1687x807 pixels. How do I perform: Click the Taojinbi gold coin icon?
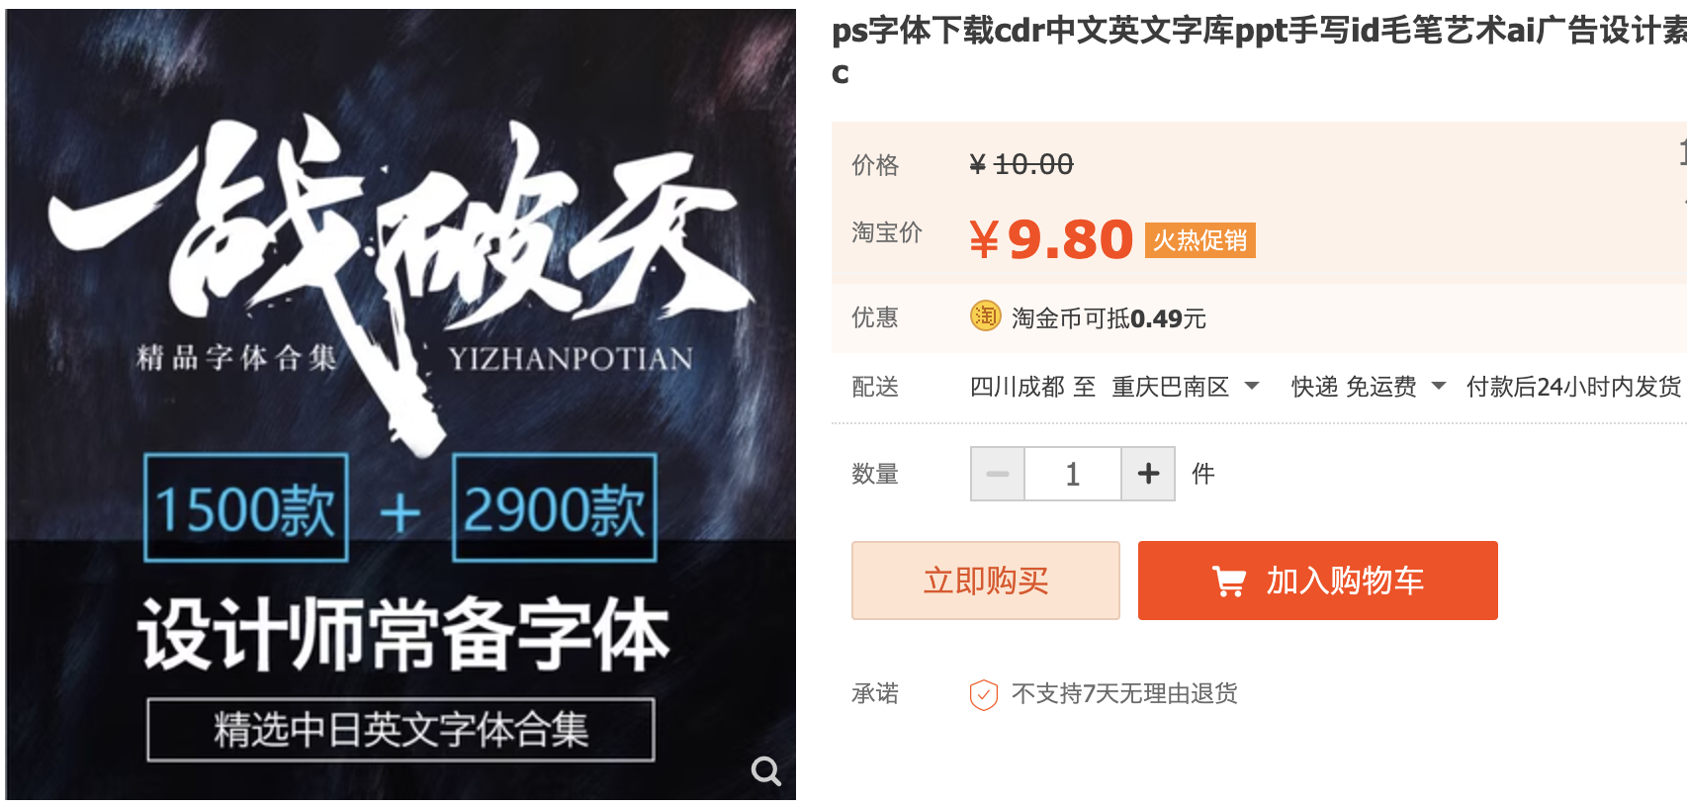tap(985, 316)
